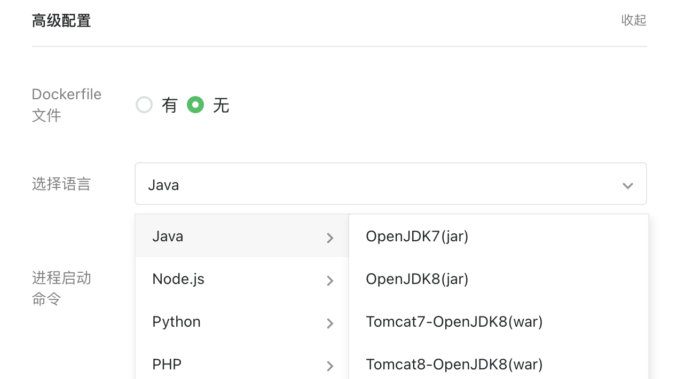Select the OpenJDK7(jar) option
Image resolution: width=677 pixels, height=379 pixels.
(x=417, y=236)
